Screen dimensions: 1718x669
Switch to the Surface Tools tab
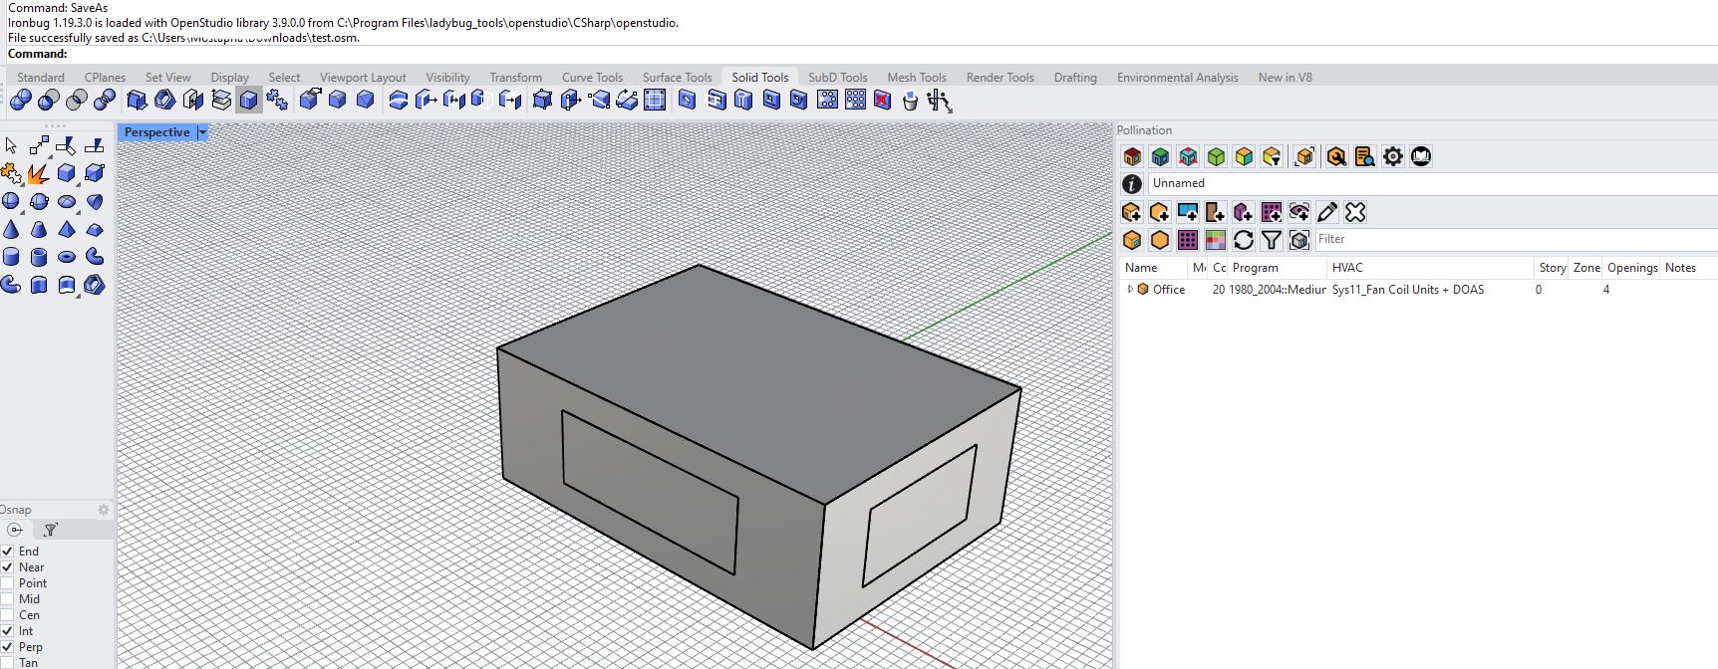677,78
